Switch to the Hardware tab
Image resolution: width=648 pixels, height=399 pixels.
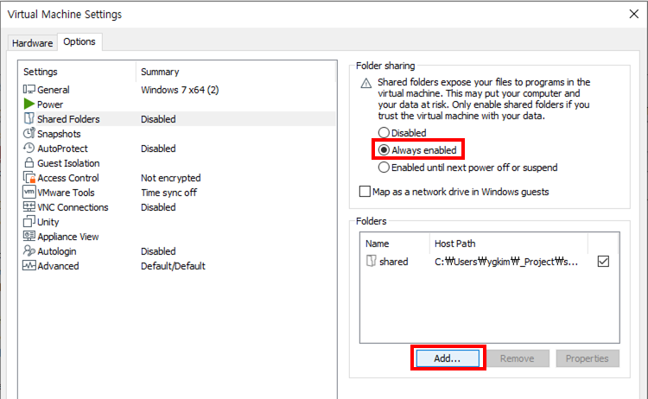point(32,43)
